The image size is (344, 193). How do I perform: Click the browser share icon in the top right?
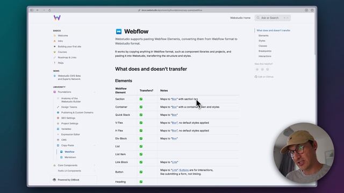[306, 10]
